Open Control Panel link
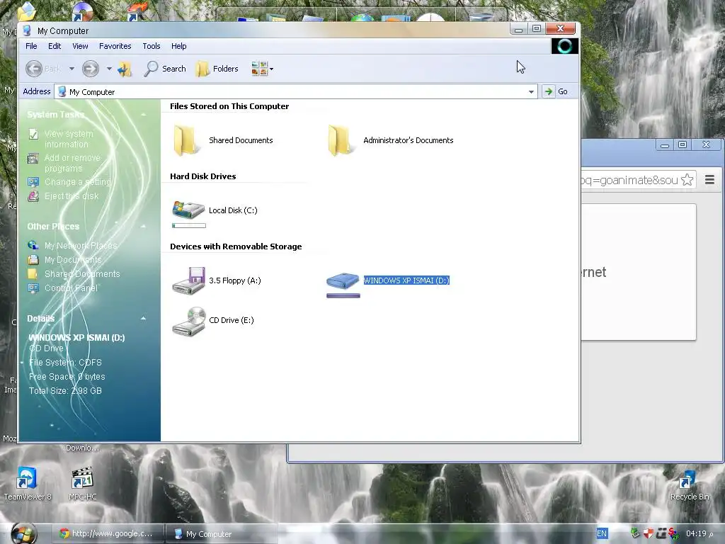The height and width of the screenshot is (544, 725). click(x=71, y=288)
